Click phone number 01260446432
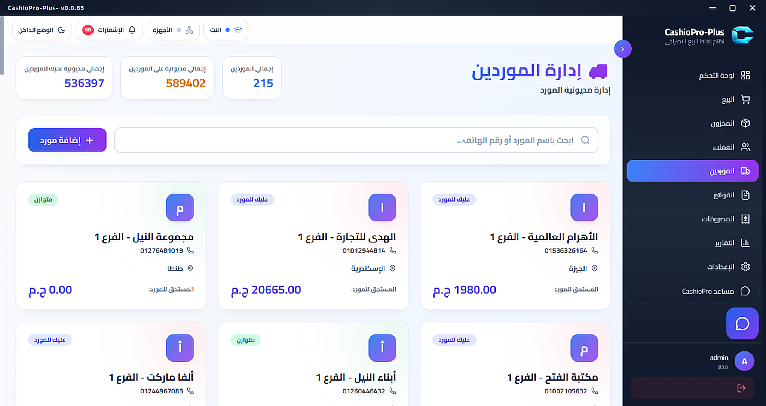 click(364, 391)
